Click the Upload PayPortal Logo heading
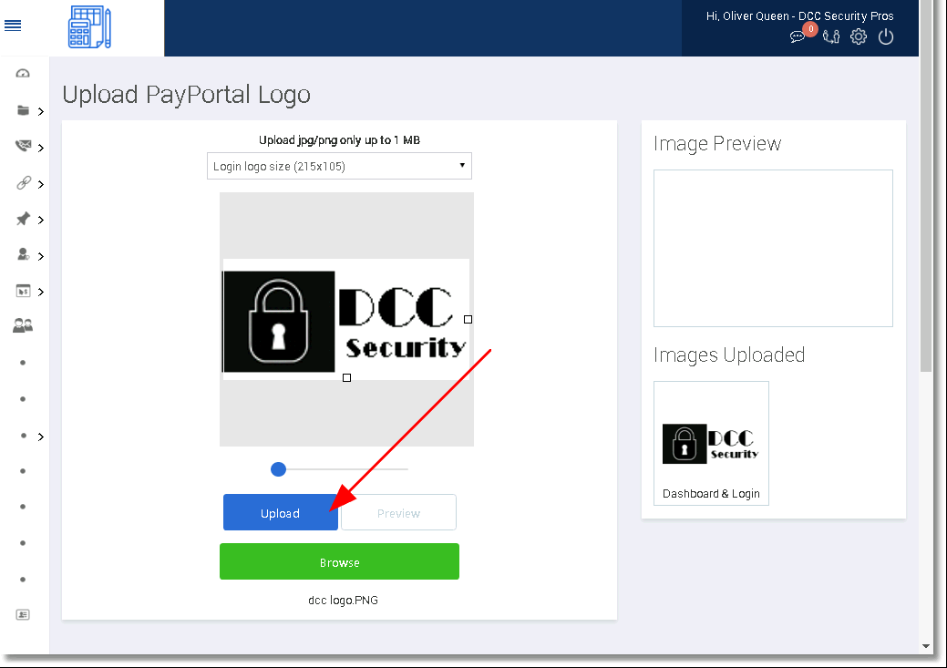This screenshot has width=947, height=668. [186, 95]
